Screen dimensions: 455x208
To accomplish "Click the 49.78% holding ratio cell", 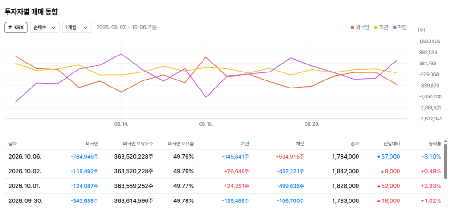I will tap(183, 201).
